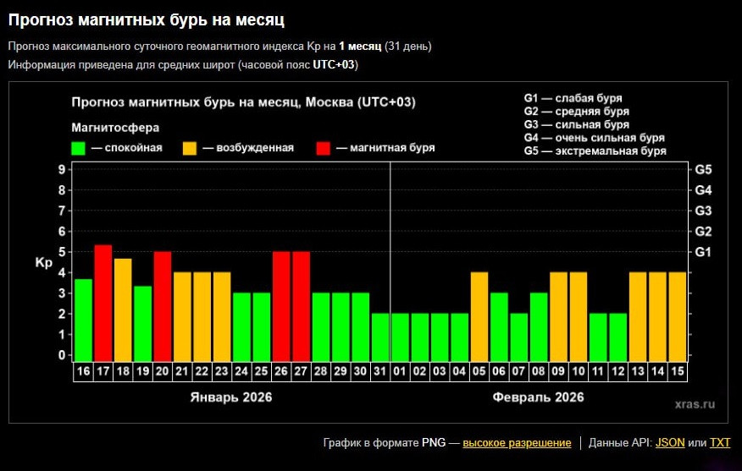
Task: Open the TXT data API link
Action: [x=719, y=442]
